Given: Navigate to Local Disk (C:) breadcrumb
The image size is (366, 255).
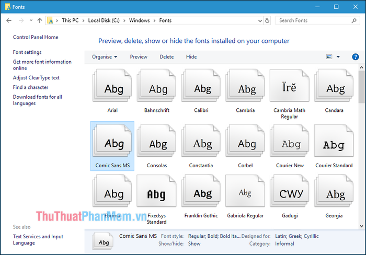Looking at the screenshot, I should (x=104, y=20).
